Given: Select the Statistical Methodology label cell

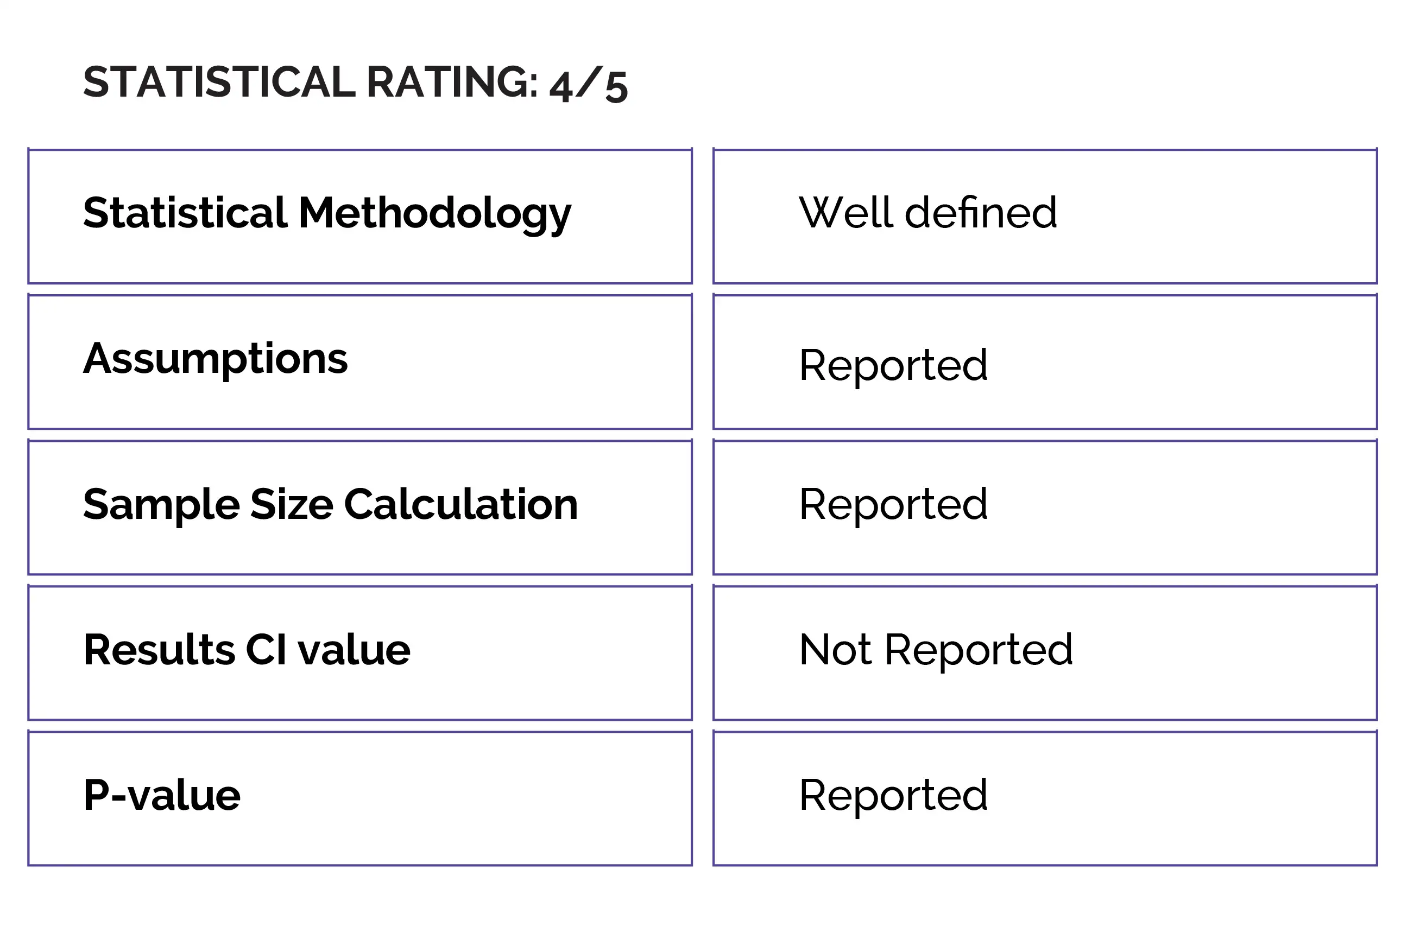Looking at the screenshot, I should [x=359, y=216].
